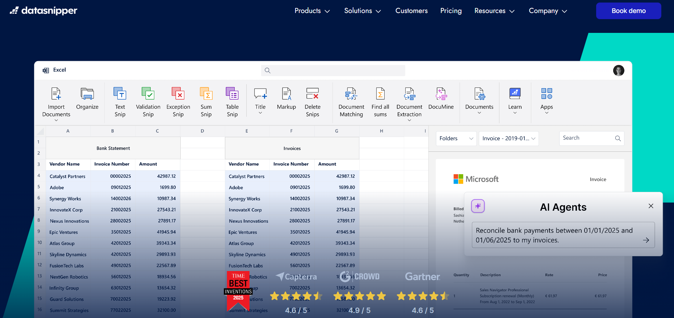The height and width of the screenshot is (318, 674).
Task: Click the Microsoft logo in invoice
Action: tap(476, 179)
